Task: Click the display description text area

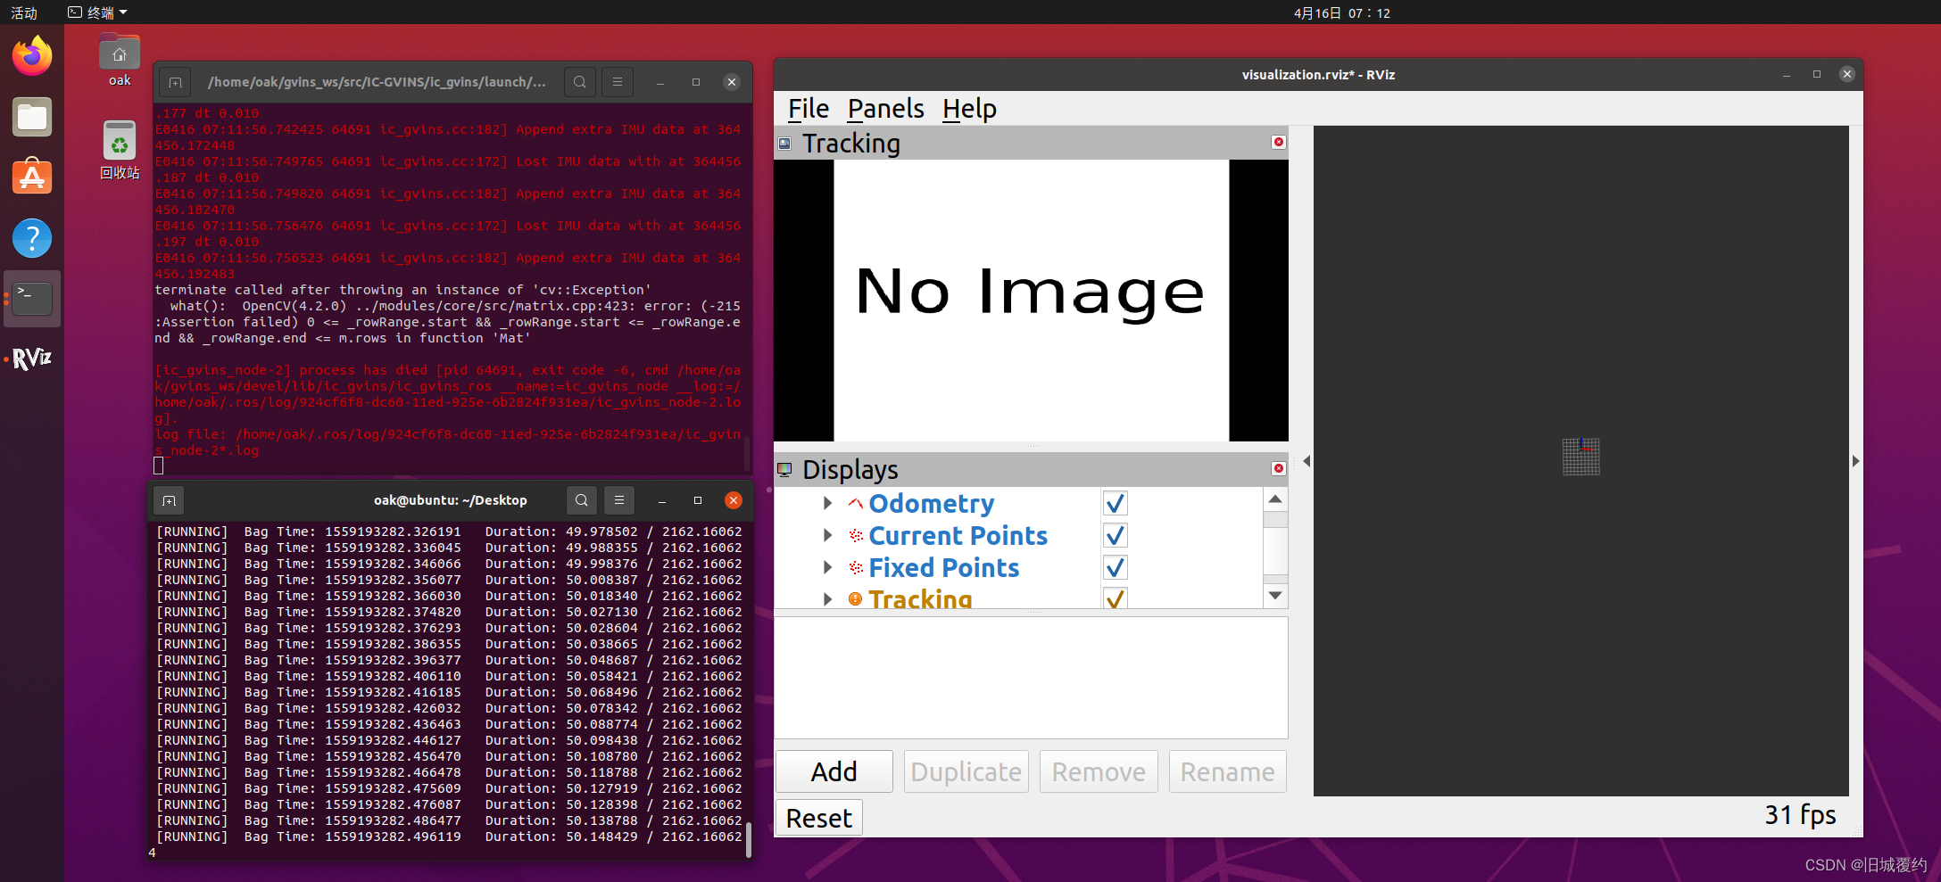Action: click(1031, 678)
